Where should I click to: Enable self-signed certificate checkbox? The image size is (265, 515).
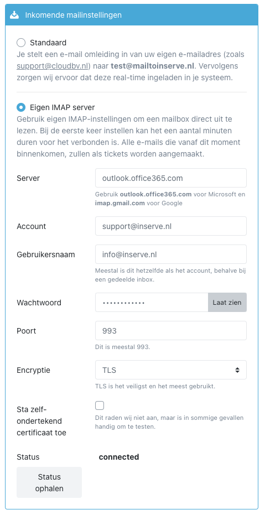tap(100, 405)
